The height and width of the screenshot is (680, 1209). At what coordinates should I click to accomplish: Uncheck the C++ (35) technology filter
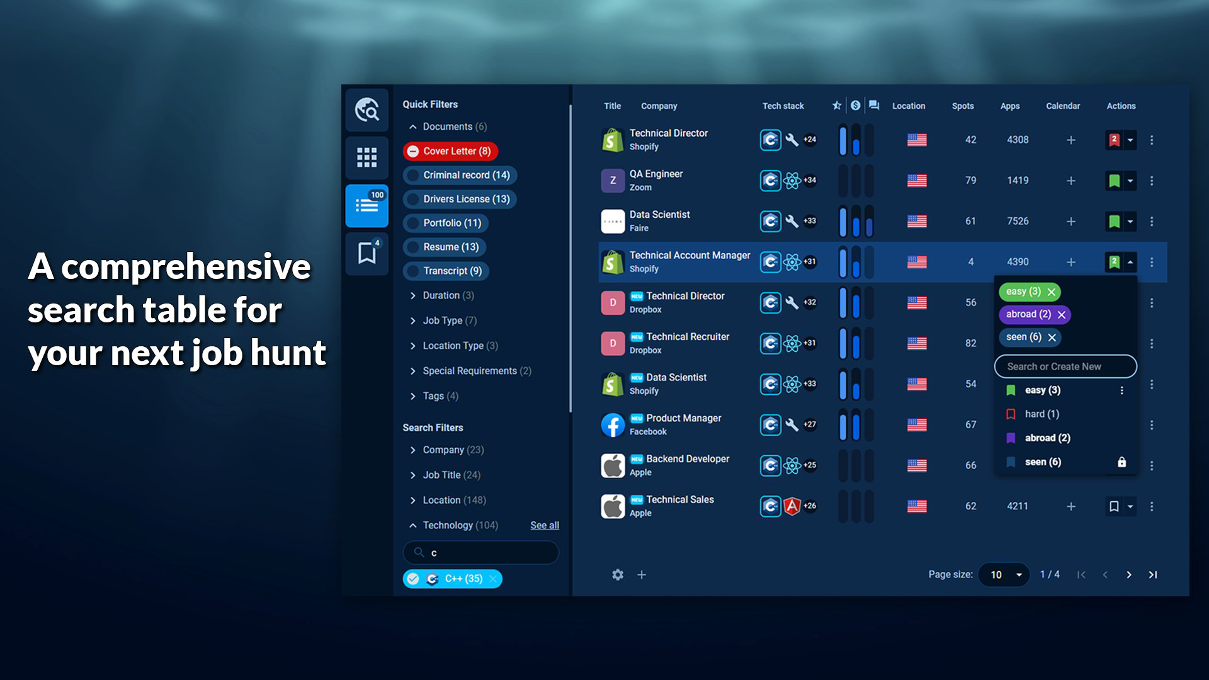click(x=412, y=579)
